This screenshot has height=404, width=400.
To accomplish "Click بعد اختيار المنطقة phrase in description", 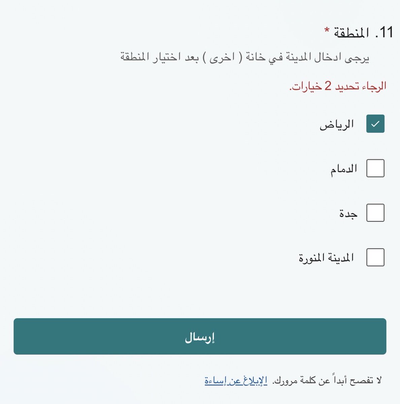I will pos(160,58).
